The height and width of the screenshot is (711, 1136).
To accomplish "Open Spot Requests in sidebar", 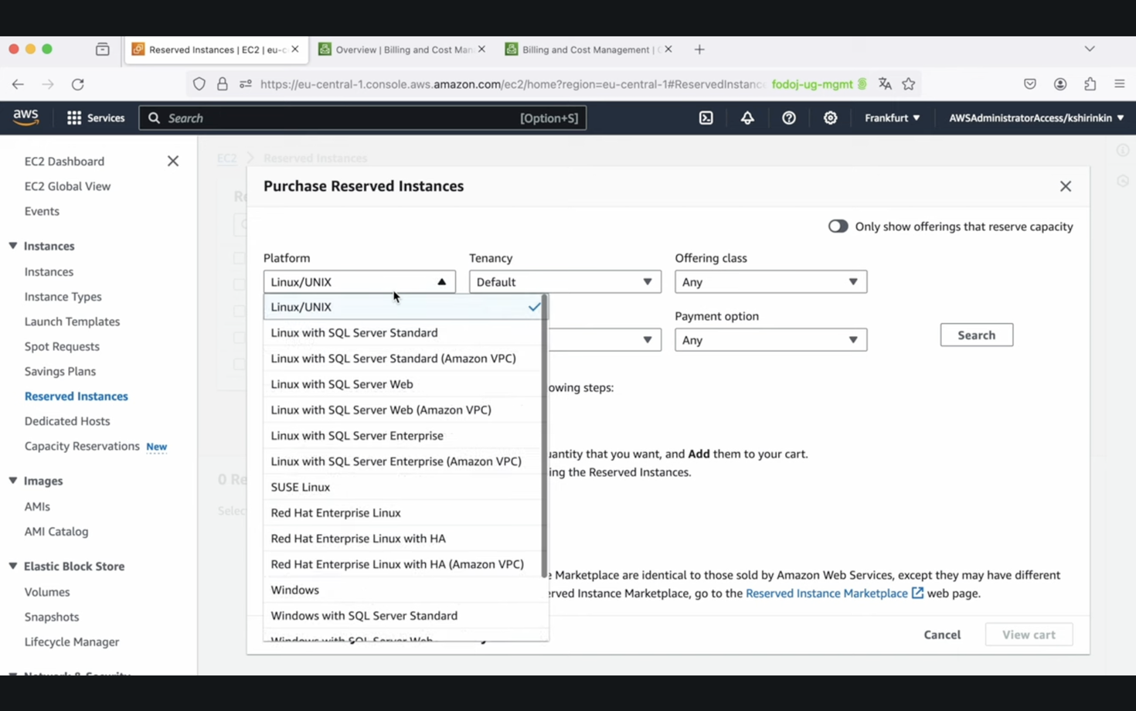I will [62, 346].
